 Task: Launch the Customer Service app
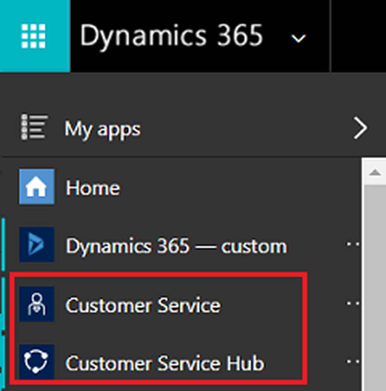(x=143, y=305)
